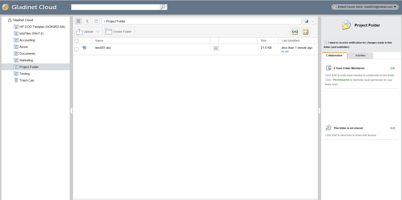Open the Trash Can in sidebar
Image resolution: width=402 pixels, height=200 pixels.
[x=27, y=80]
